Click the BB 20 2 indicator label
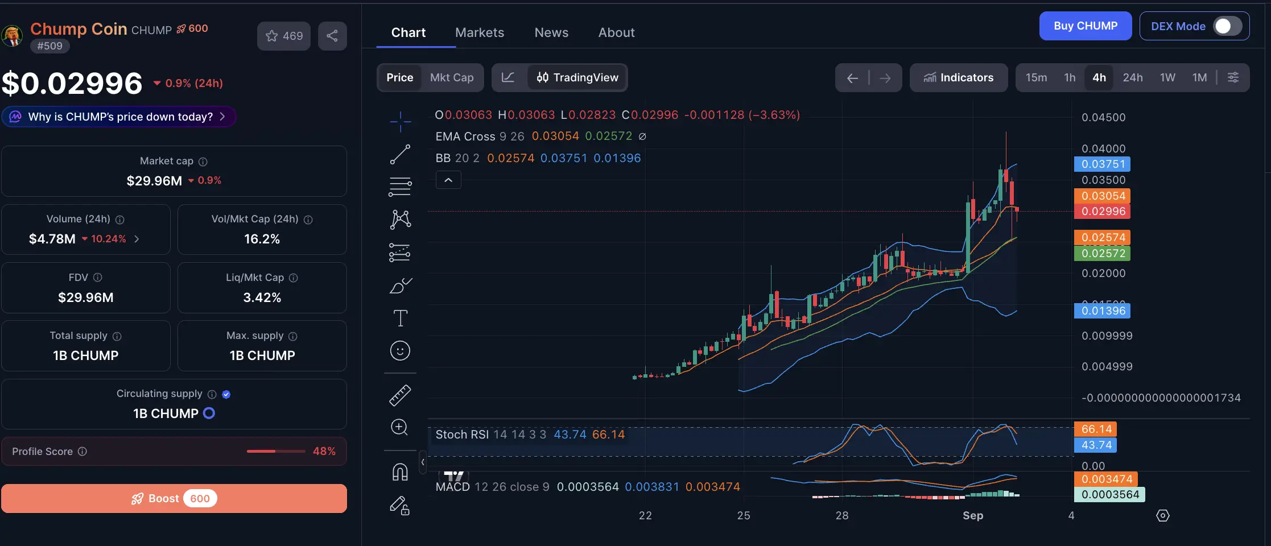The width and height of the screenshot is (1271, 546). tap(457, 158)
